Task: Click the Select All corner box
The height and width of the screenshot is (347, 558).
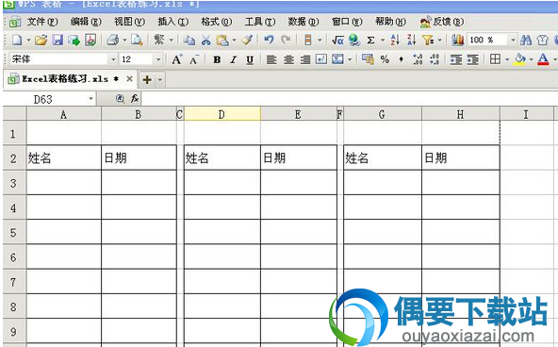Action: (14, 113)
